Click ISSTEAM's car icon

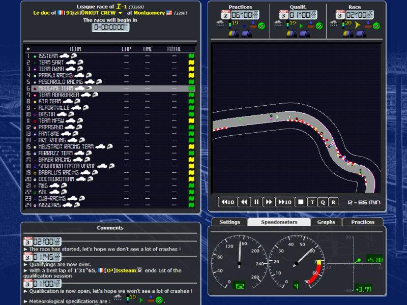(64, 56)
